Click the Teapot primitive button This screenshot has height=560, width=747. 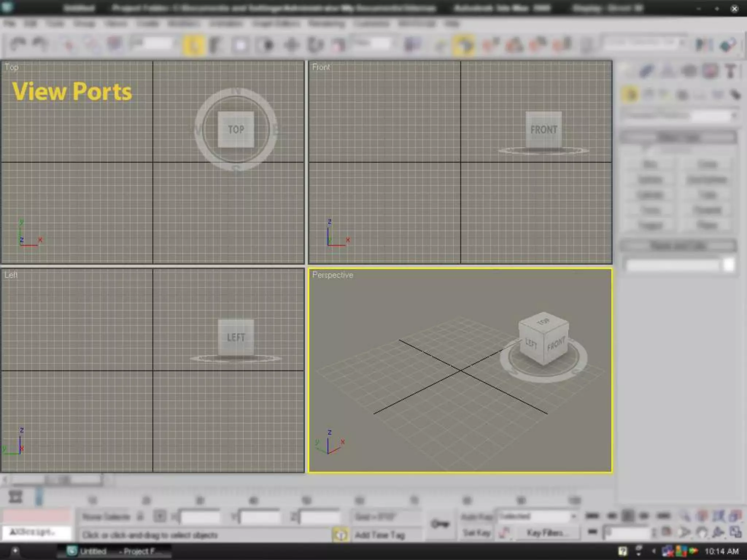pos(650,226)
